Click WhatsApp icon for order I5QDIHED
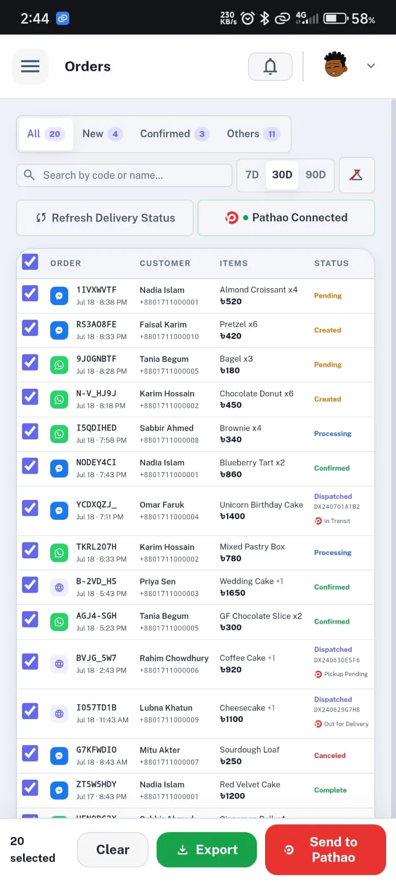The height and width of the screenshot is (881, 396). [x=59, y=434]
